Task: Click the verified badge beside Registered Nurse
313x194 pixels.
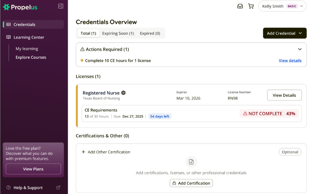Action: [123, 93]
